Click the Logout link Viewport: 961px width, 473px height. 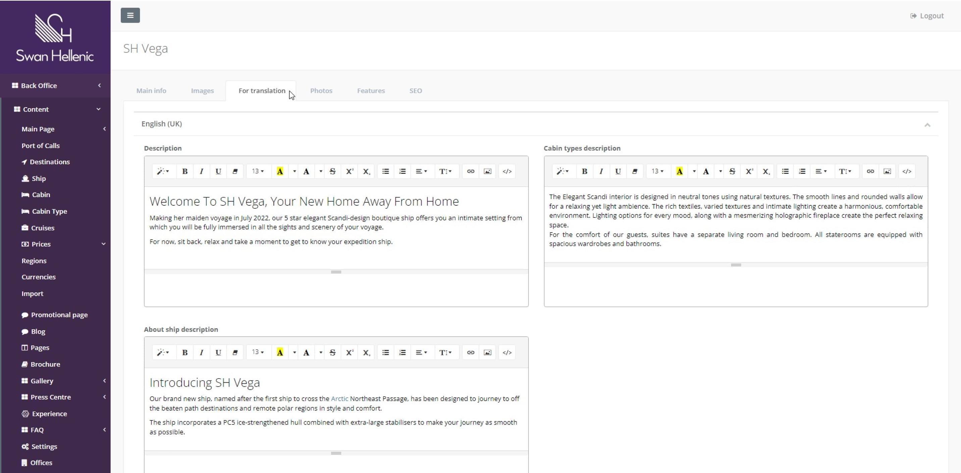tap(927, 16)
